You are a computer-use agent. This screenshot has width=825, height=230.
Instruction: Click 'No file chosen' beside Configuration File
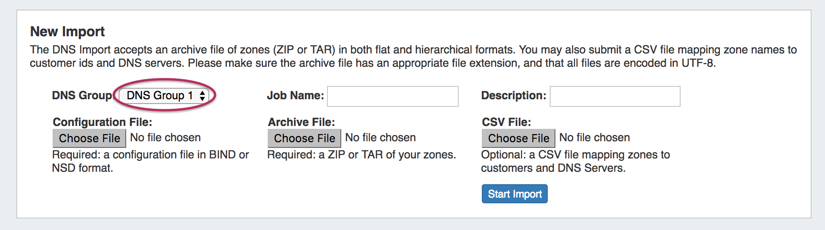165,138
